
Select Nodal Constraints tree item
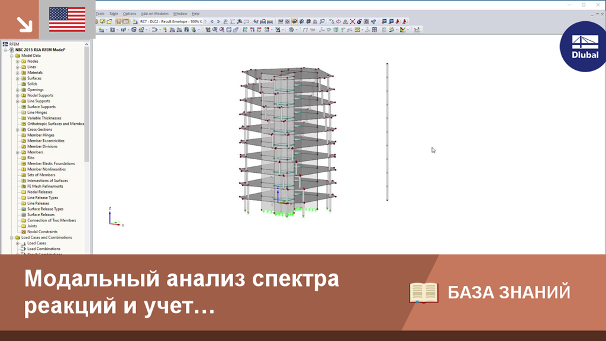coord(42,231)
